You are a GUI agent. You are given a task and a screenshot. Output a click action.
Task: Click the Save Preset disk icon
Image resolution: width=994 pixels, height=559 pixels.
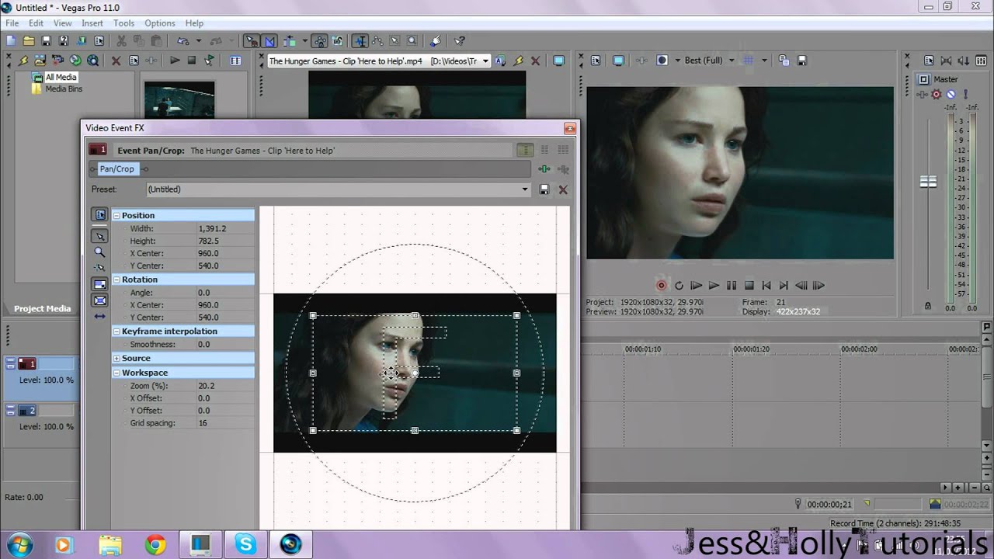point(544,189)
